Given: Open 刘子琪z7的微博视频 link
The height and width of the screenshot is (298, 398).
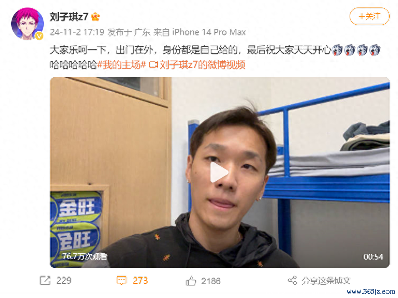Looking at the screenshot, I should (x=202, y=65).
